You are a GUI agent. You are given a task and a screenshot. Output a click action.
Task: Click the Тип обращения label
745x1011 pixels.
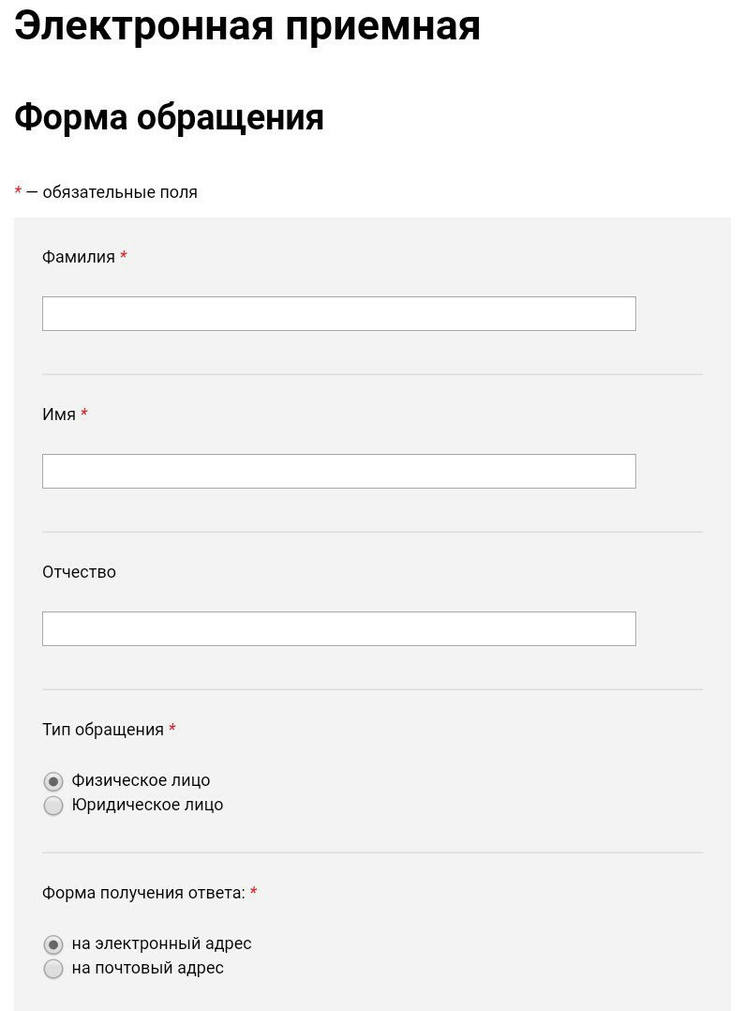103,730
